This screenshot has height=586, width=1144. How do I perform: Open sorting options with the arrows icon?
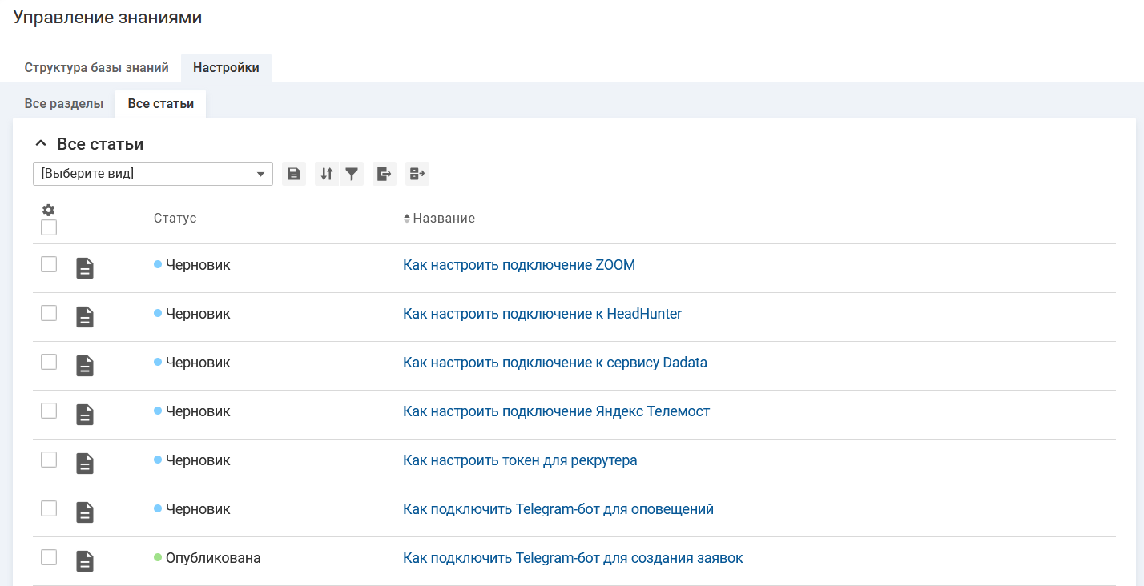coord(326,174)
